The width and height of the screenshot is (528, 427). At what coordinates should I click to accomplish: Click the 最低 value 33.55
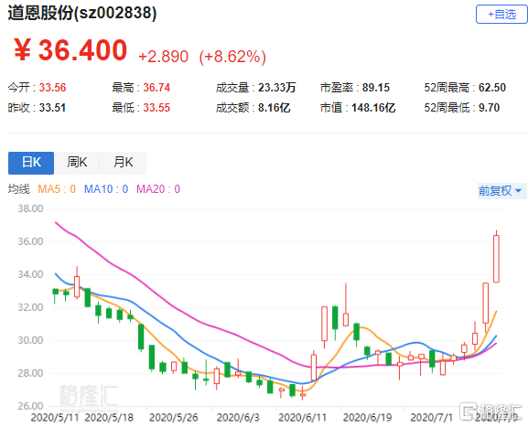[x=156, y=108]
